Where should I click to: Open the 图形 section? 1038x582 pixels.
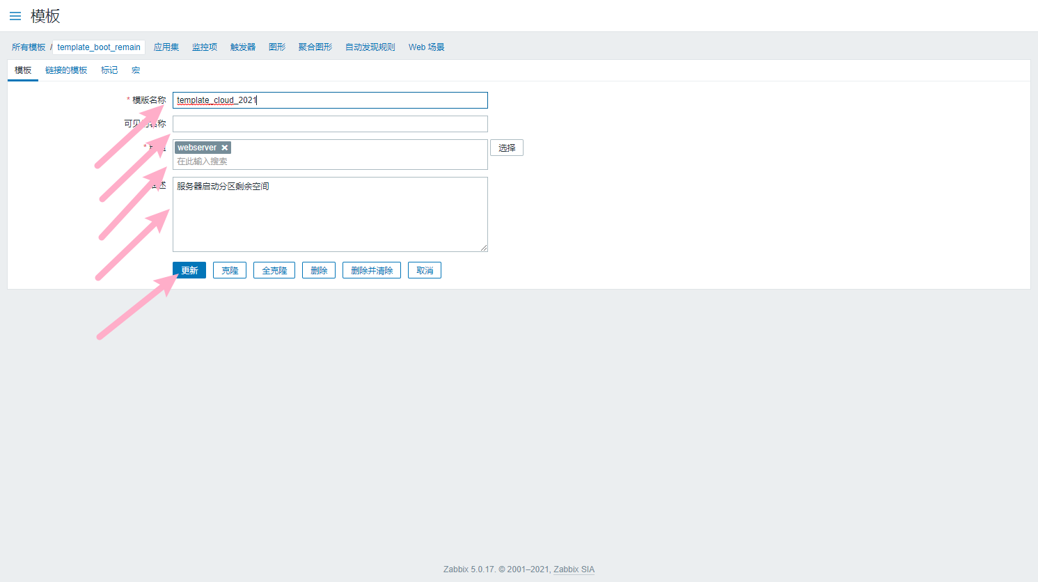277,47
